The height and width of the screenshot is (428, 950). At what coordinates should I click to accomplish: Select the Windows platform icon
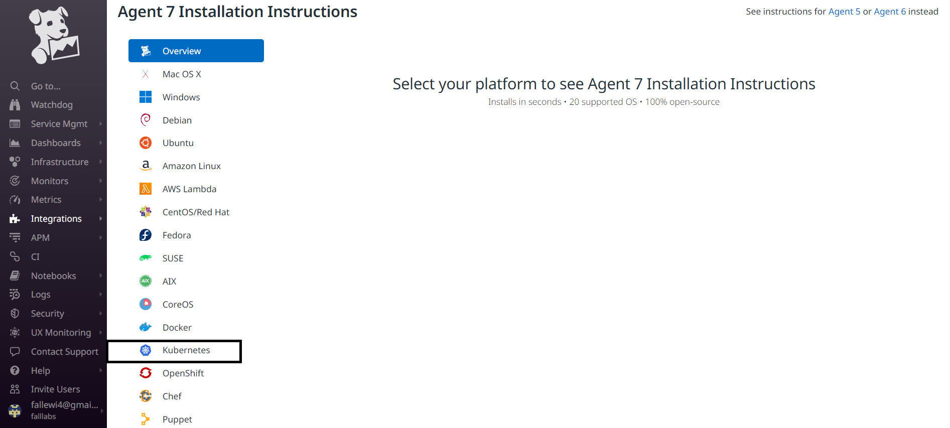pyautogui.click(x=146, y=97)
